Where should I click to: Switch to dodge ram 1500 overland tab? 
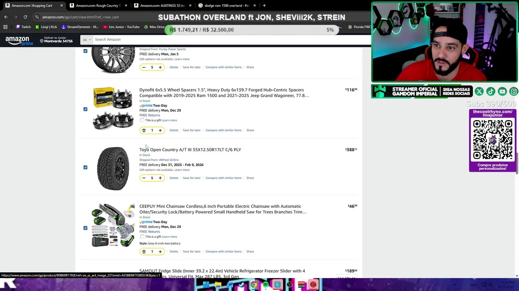point(226,6)
